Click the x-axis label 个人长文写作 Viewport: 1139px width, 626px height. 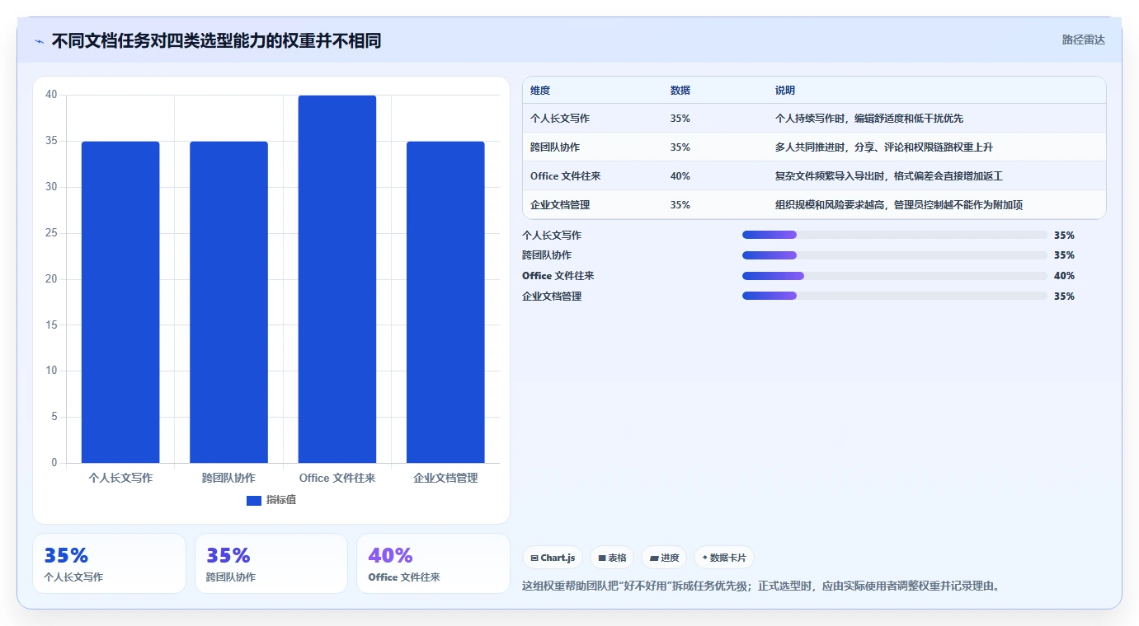(x=120, y=478)
